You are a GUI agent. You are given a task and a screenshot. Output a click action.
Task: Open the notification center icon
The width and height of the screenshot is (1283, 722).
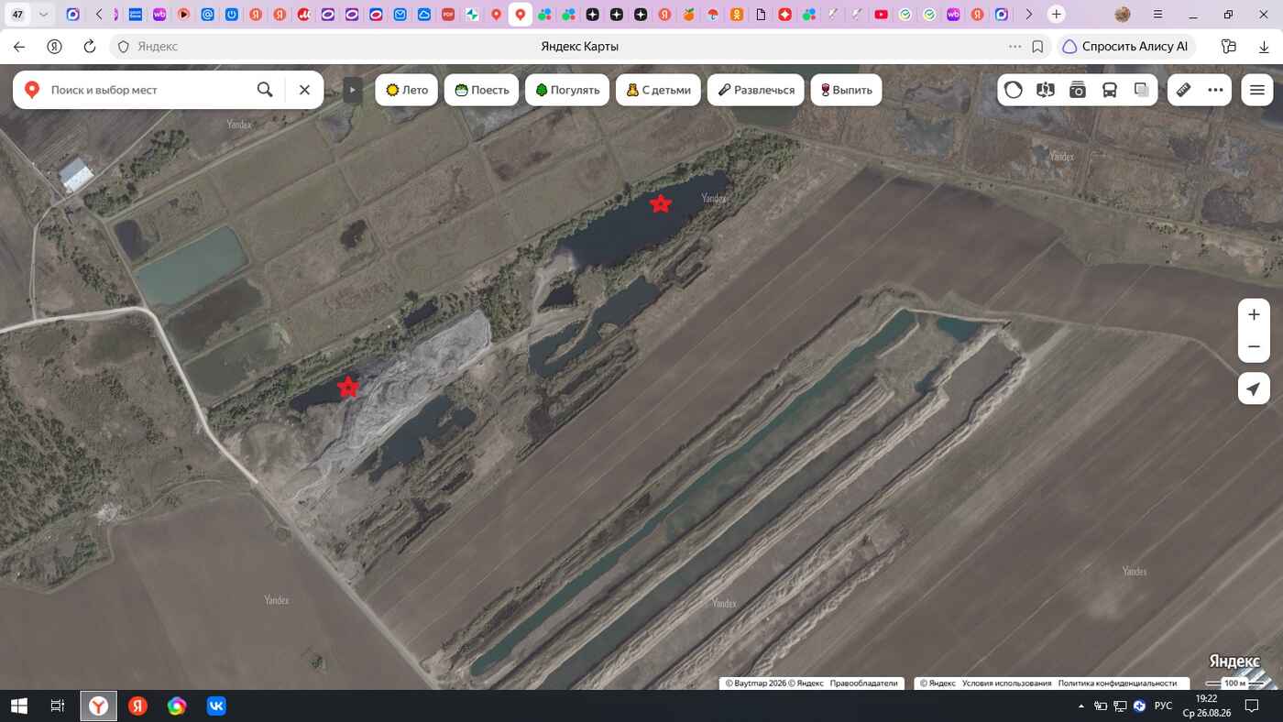(1252, 706)
